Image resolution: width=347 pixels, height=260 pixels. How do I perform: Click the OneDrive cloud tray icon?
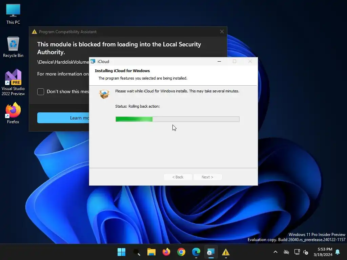tap(286, 252)
